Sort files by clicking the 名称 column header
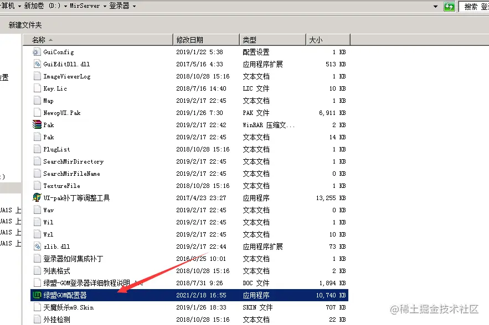The image size is (489, 325). click(38, 39)
